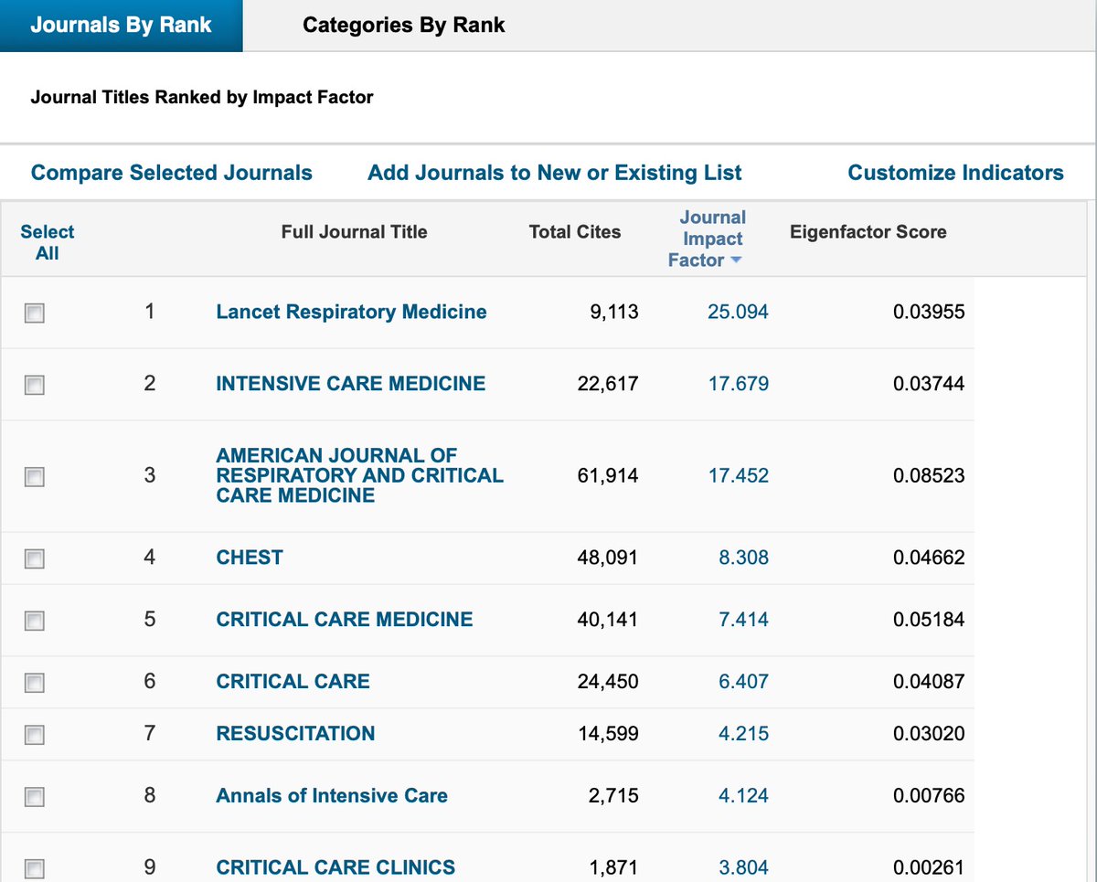Click the 0.00766 Eigenfactor score cell
The height and width of the screenshot is (882, 1097).
click(x=929, y=795)
